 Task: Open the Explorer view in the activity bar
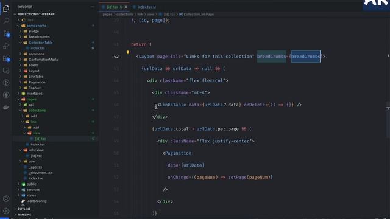tap(6, 9)
